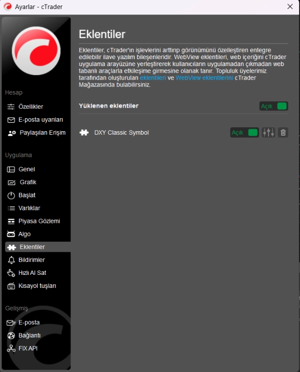Follow the WebView eklentilerini link
This screenshot has width=300, height=372.
point(204,78)
